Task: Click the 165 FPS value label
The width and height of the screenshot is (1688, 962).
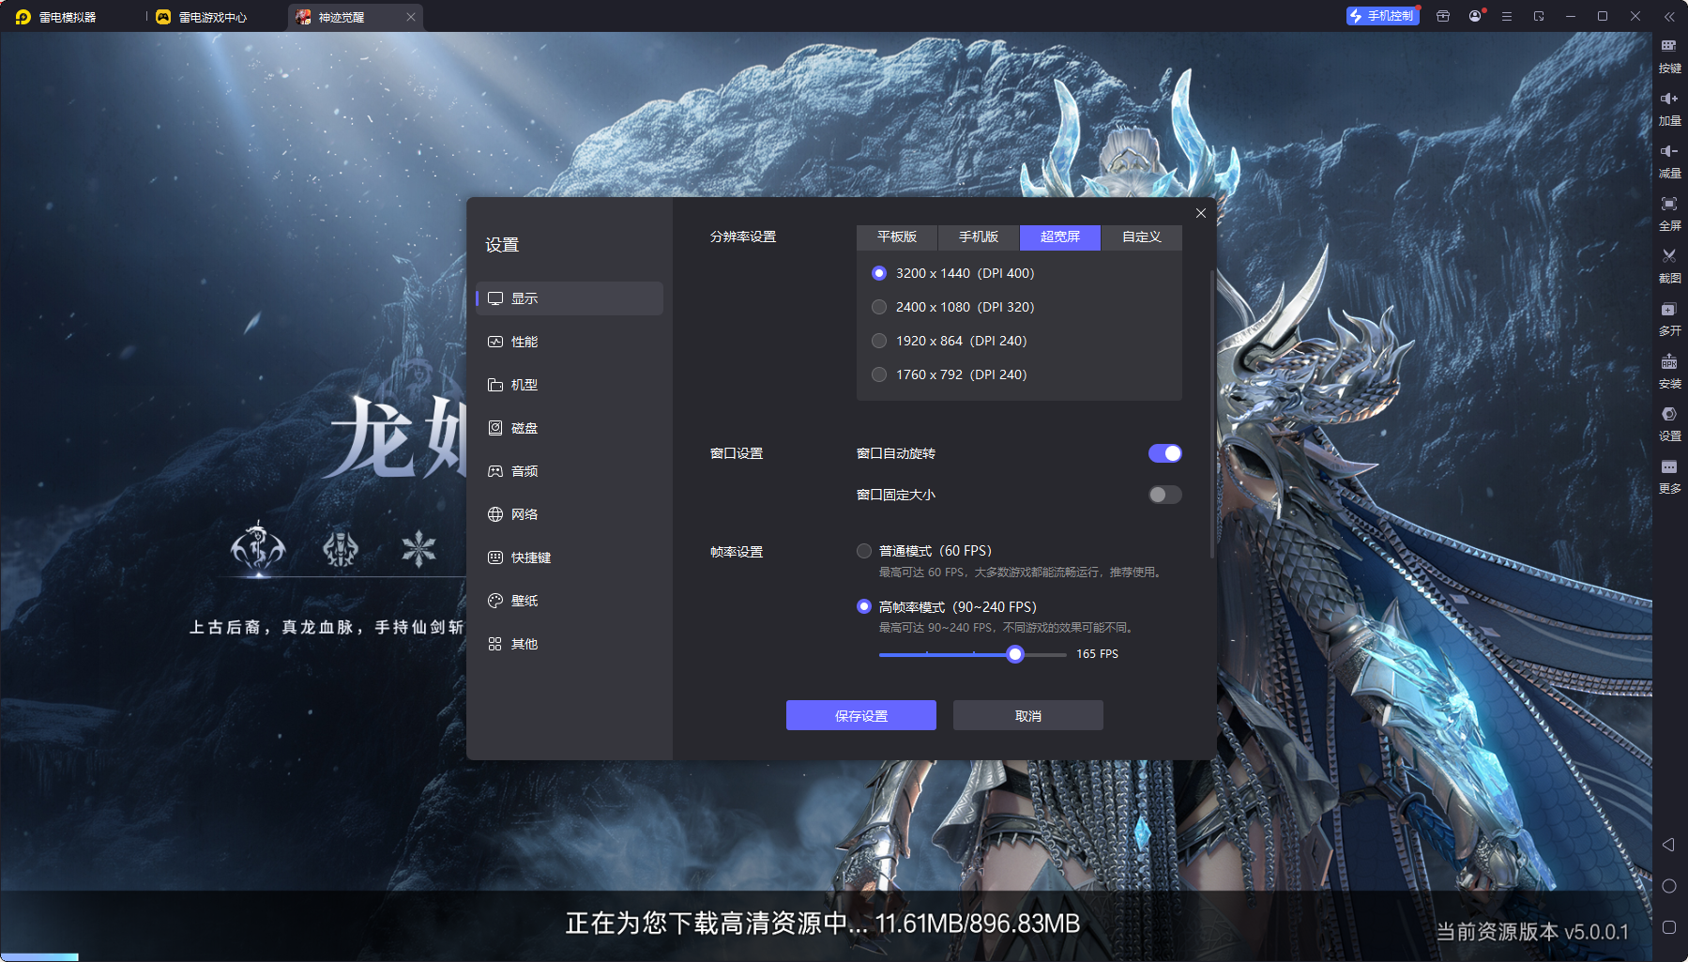Action: (1097, 654)
